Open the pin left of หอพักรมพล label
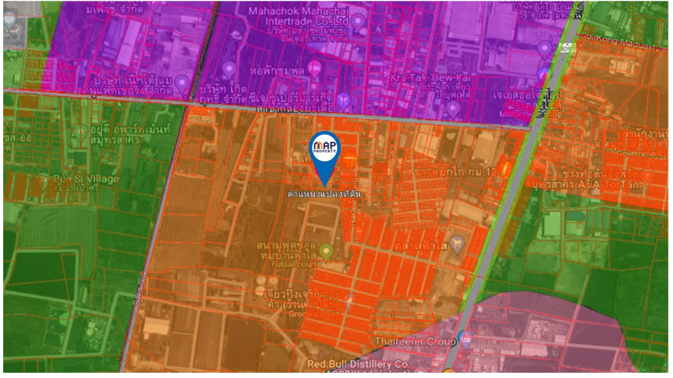Viewport: 673px width, 378px height. (229, 69)
